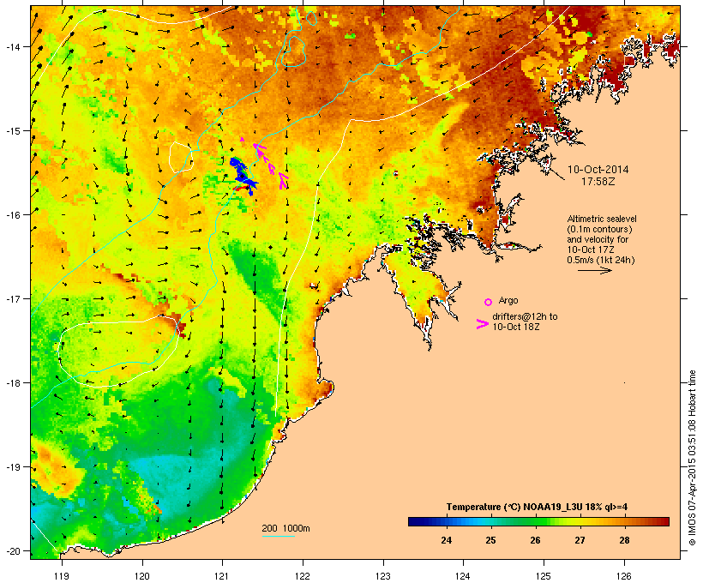
Task: Click the magenta drifters legend arrowhead
Action: coord(482,324)
